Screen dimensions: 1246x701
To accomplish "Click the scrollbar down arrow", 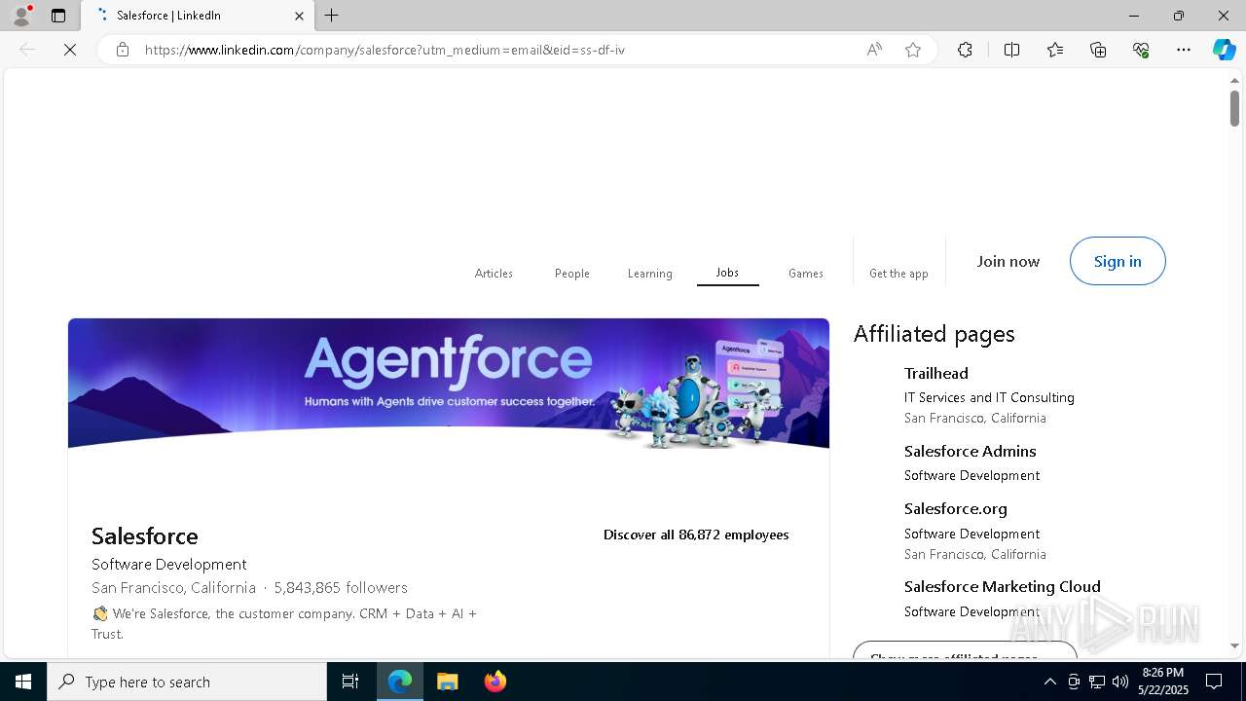I will pos(1234,646).
